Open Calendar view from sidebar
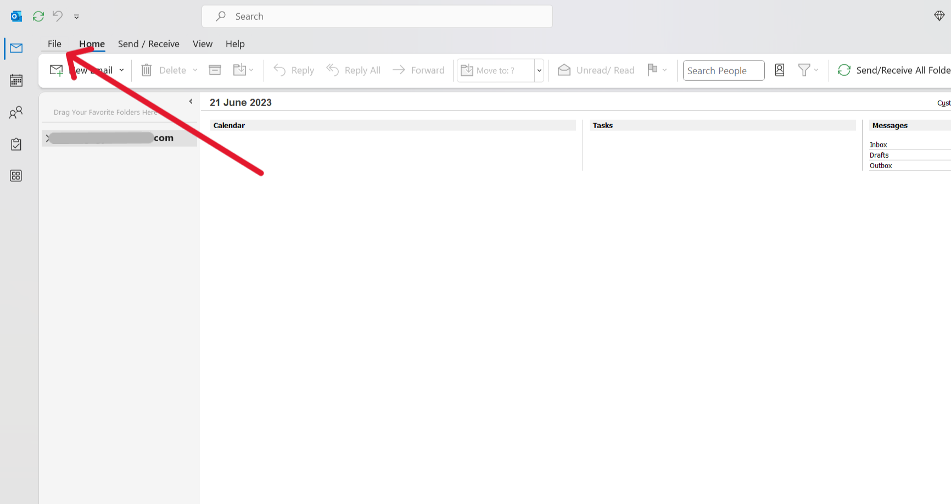Image resolution: width=951 pixels, height=504 pixels. tap(16, 80)
